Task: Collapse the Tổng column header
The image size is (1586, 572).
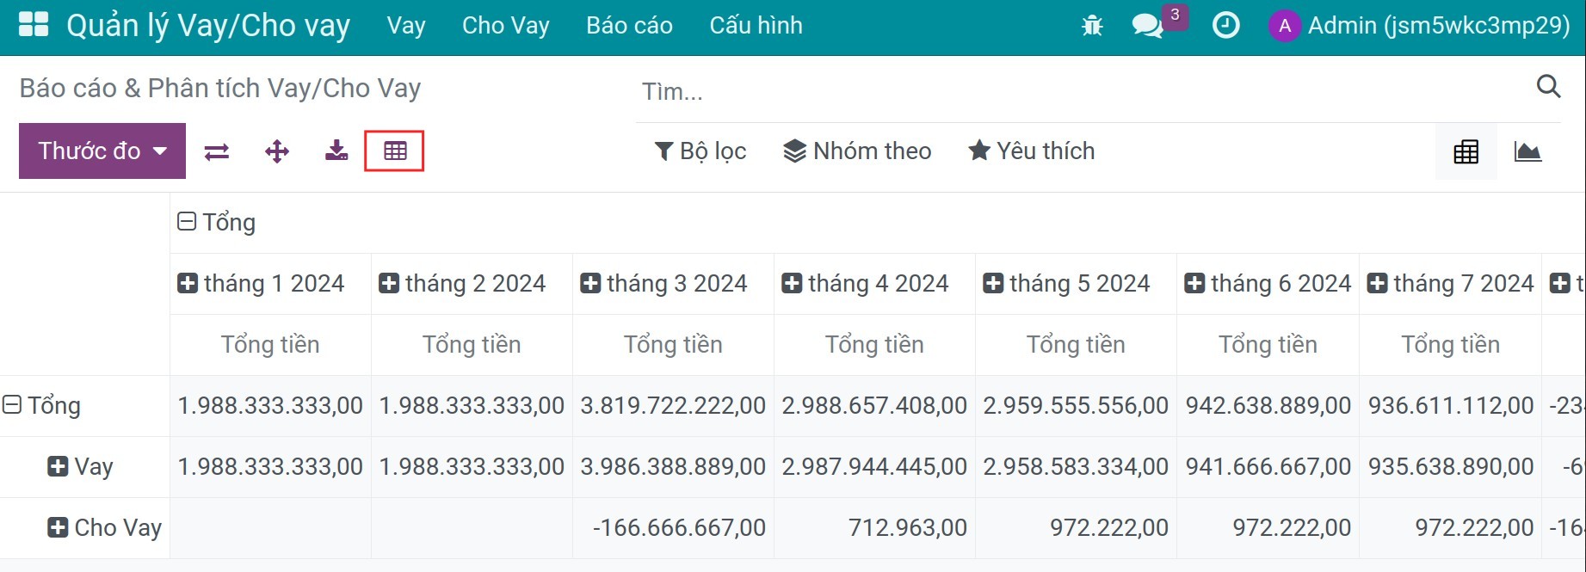Action: (x=216, y=222)
